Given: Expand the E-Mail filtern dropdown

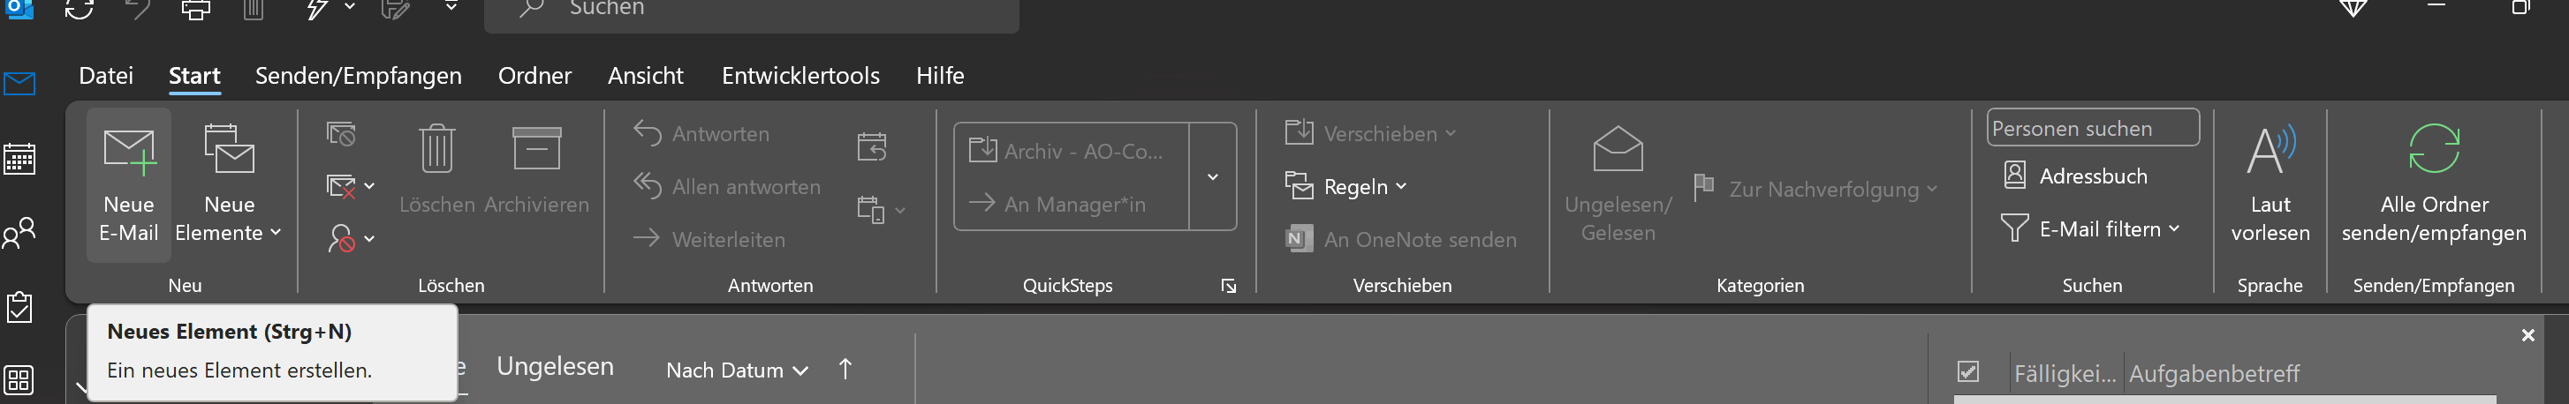Looking at the screenshot, I should pos(2090,228).
